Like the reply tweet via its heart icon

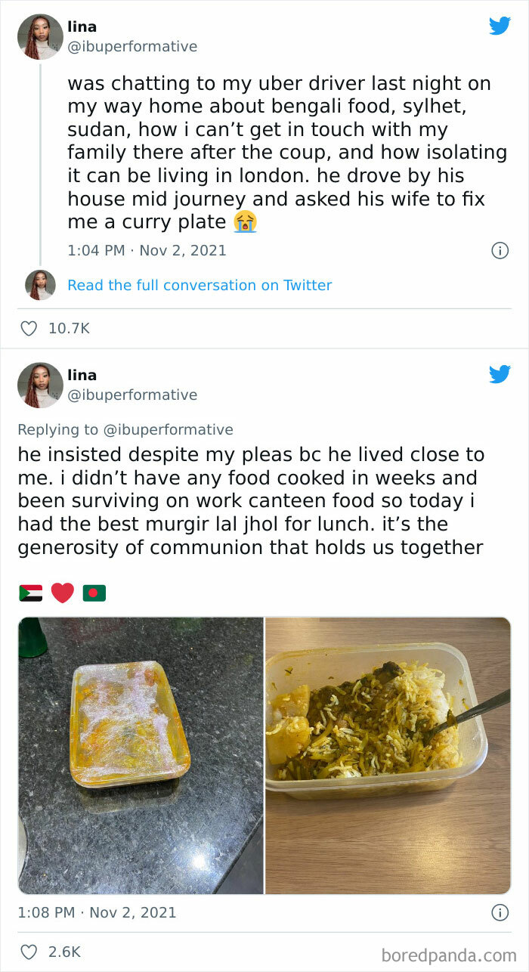29,952
